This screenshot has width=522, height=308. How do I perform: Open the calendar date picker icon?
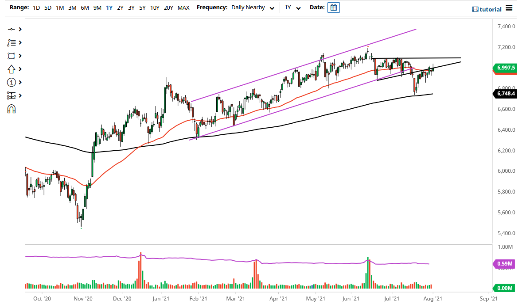coord(334,8)
